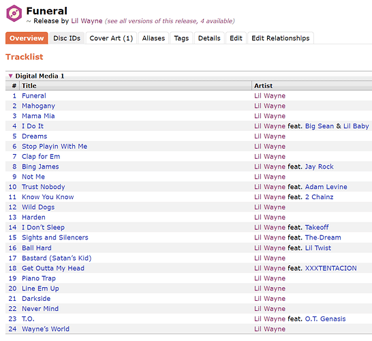Open track Stop Playin With Me
Image resolution: width=372 pixels, height=341 pixels.
pyautogui.click(x=55, y=147)
